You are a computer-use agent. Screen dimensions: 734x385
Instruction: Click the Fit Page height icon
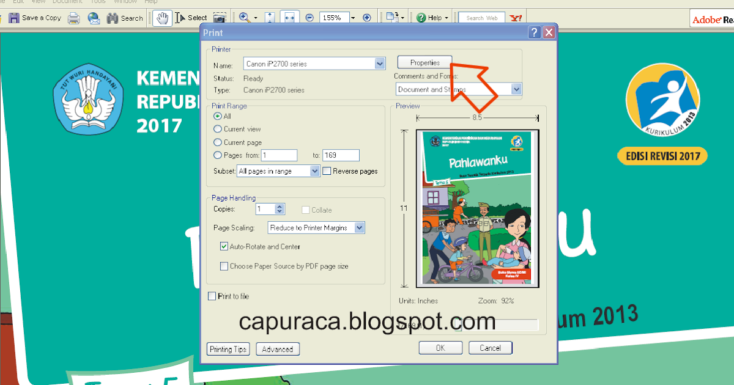(x=270, y=18)
